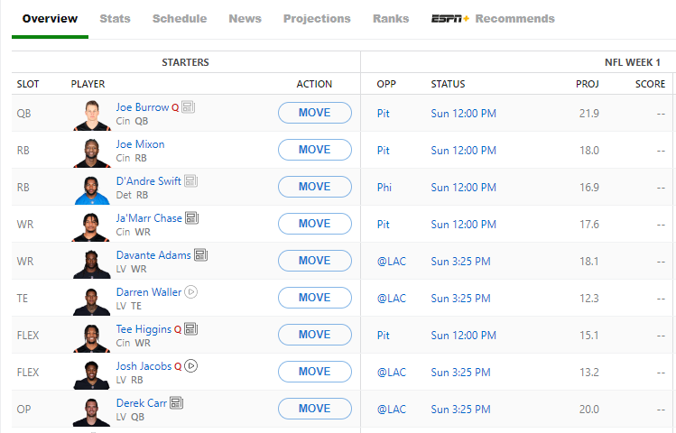This screenshot has width=676, height=433.
Task: Go to the Projections tab
Action: [x=317, y=18]
